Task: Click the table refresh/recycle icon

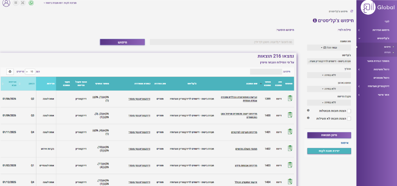Action: 10,71
